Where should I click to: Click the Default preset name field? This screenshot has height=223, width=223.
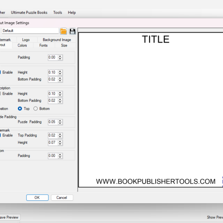pos(30,31)
